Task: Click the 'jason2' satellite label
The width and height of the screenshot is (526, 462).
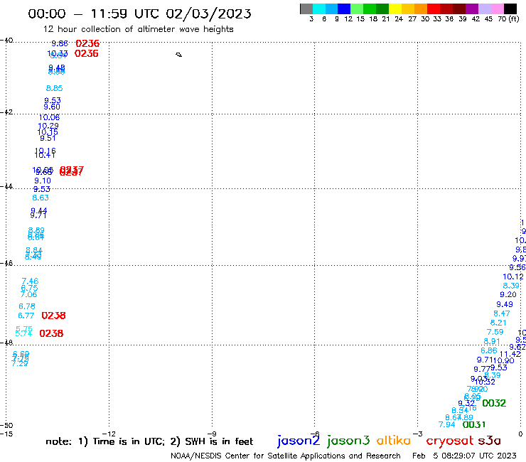Action: click(299, 441)
